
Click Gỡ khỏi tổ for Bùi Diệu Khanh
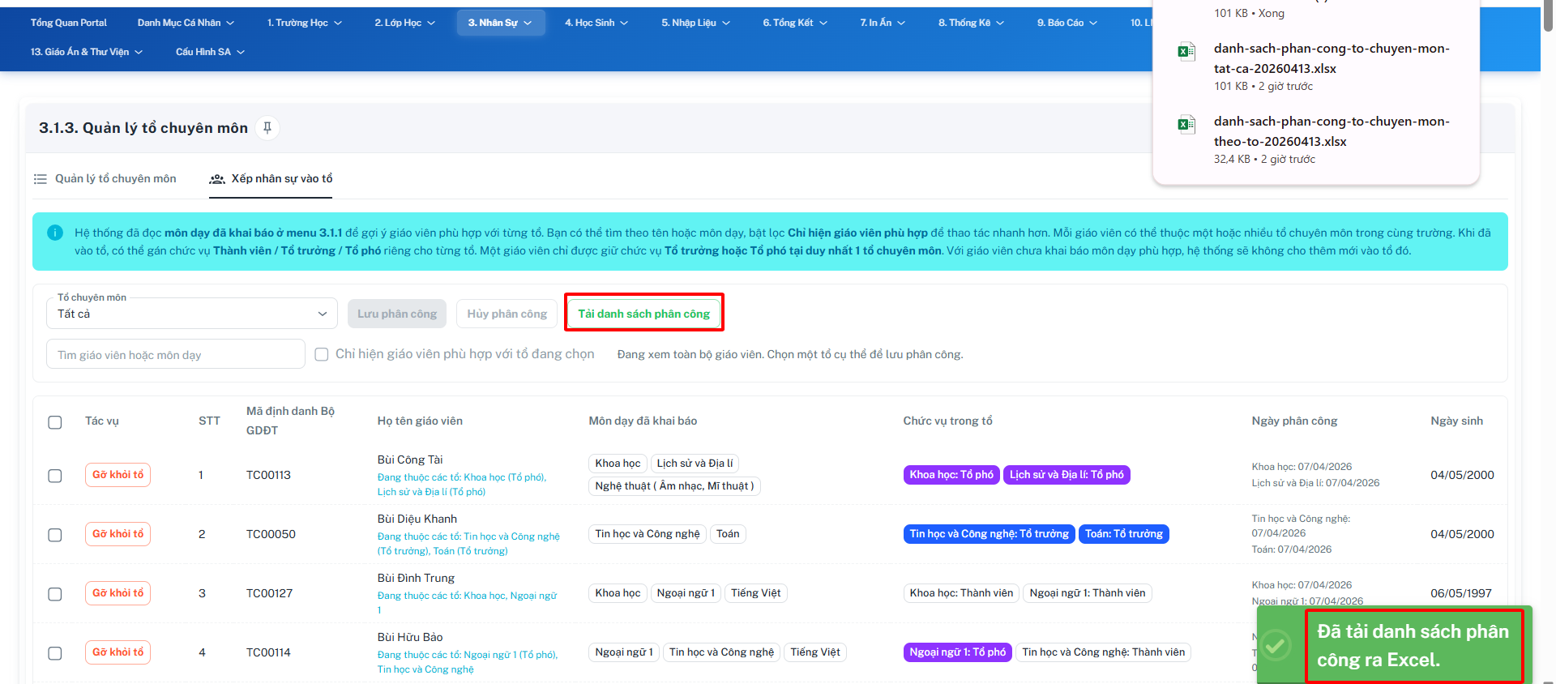[118, 534]
